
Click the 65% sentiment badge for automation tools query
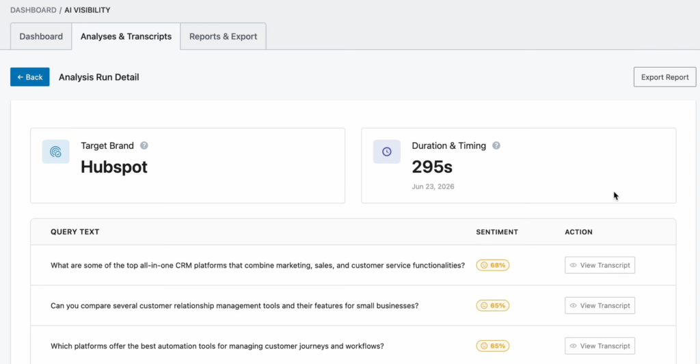pos(493,346)
